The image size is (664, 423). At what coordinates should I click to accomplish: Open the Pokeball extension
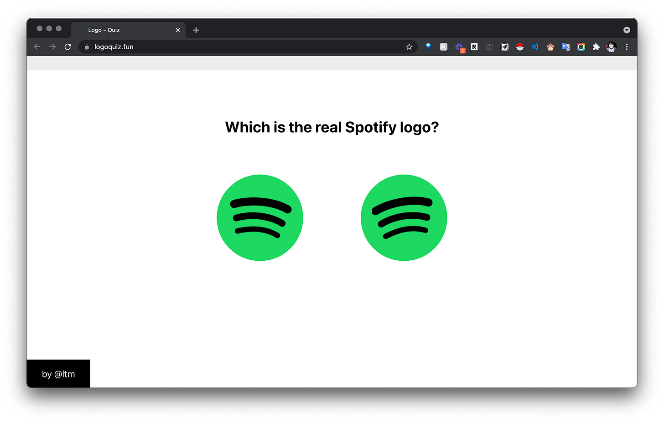[520, 47]
